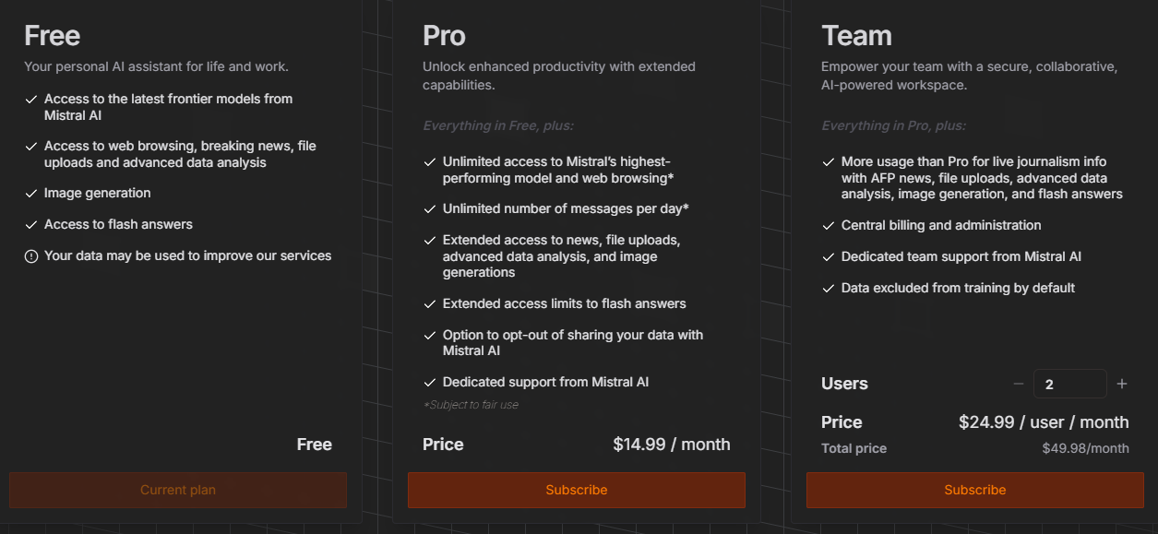The width and height of the screenshot is (1158, 534).
Task: Click checkmark beside Dedicated team support
Action: (x=829, y=257)
